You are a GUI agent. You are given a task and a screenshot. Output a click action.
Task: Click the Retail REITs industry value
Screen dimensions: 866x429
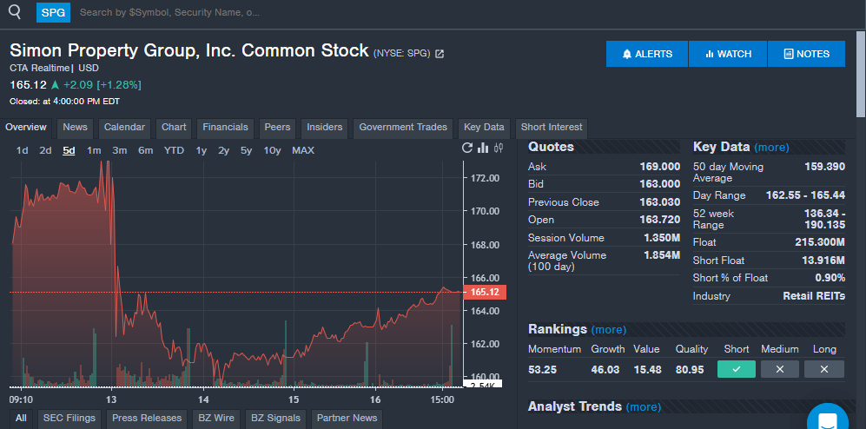814,296
